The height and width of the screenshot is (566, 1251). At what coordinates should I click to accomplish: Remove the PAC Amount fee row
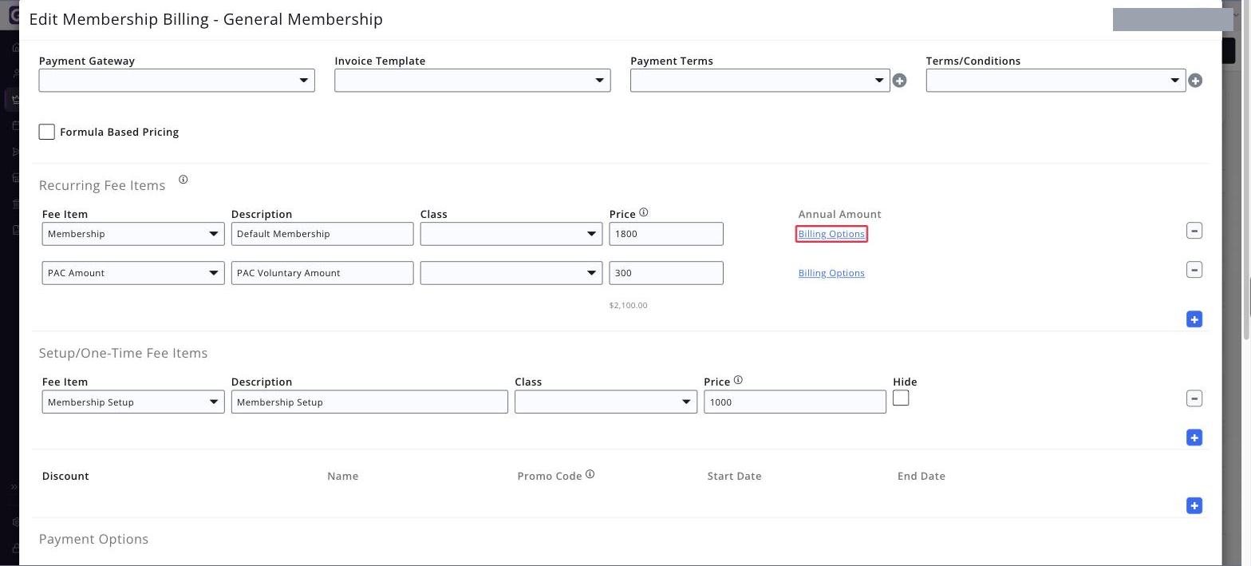[x=1194, y=270]
